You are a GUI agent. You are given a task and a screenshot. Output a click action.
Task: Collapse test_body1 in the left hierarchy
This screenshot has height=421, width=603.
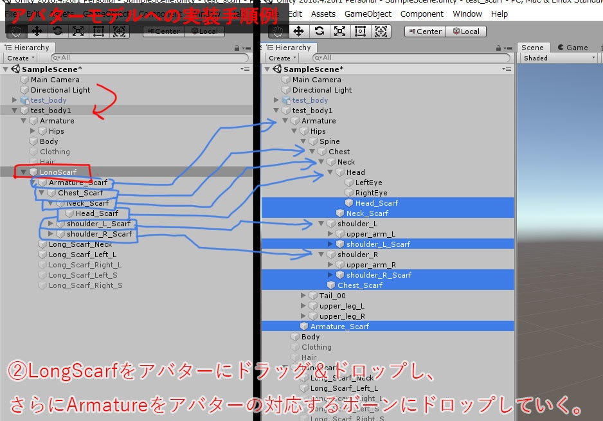point(15,111)
